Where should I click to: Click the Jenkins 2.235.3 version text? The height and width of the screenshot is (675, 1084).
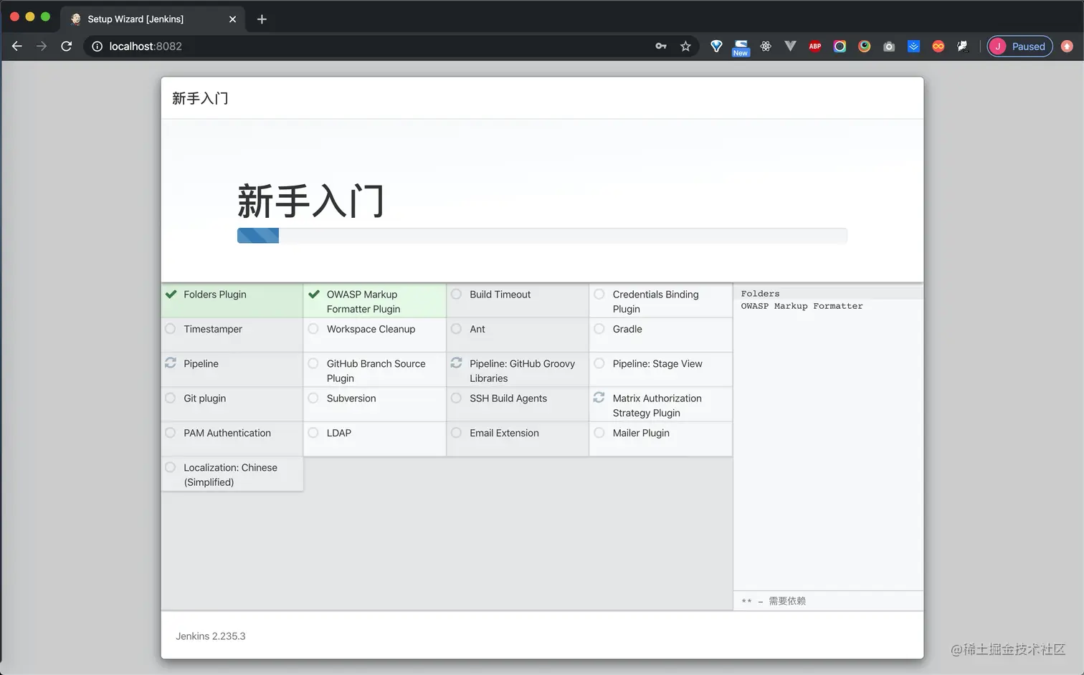211,636
